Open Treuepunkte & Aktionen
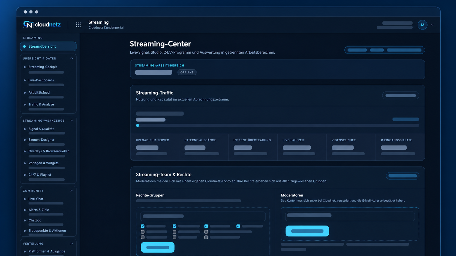Screen dimensions: 456x256 [x=47, y=231]
